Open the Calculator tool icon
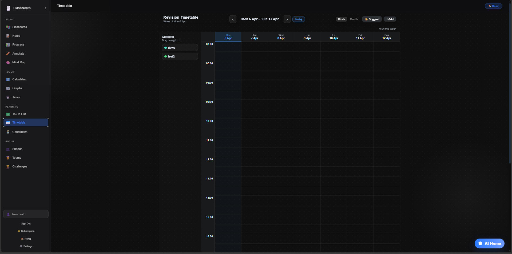Image resolution: width=512 pixels, height=254 pixels. (x=8, y=80)
